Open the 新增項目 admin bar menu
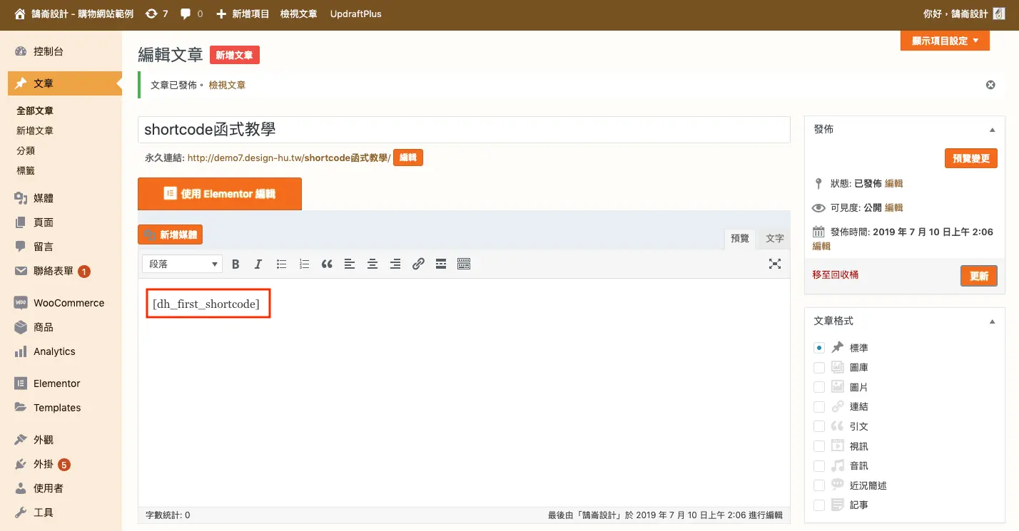Image resolution: width=1019 pixels, height=531 pixels. point(243,14)
